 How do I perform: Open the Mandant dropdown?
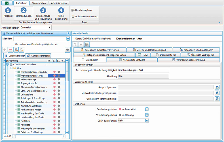tap(68, 39)
